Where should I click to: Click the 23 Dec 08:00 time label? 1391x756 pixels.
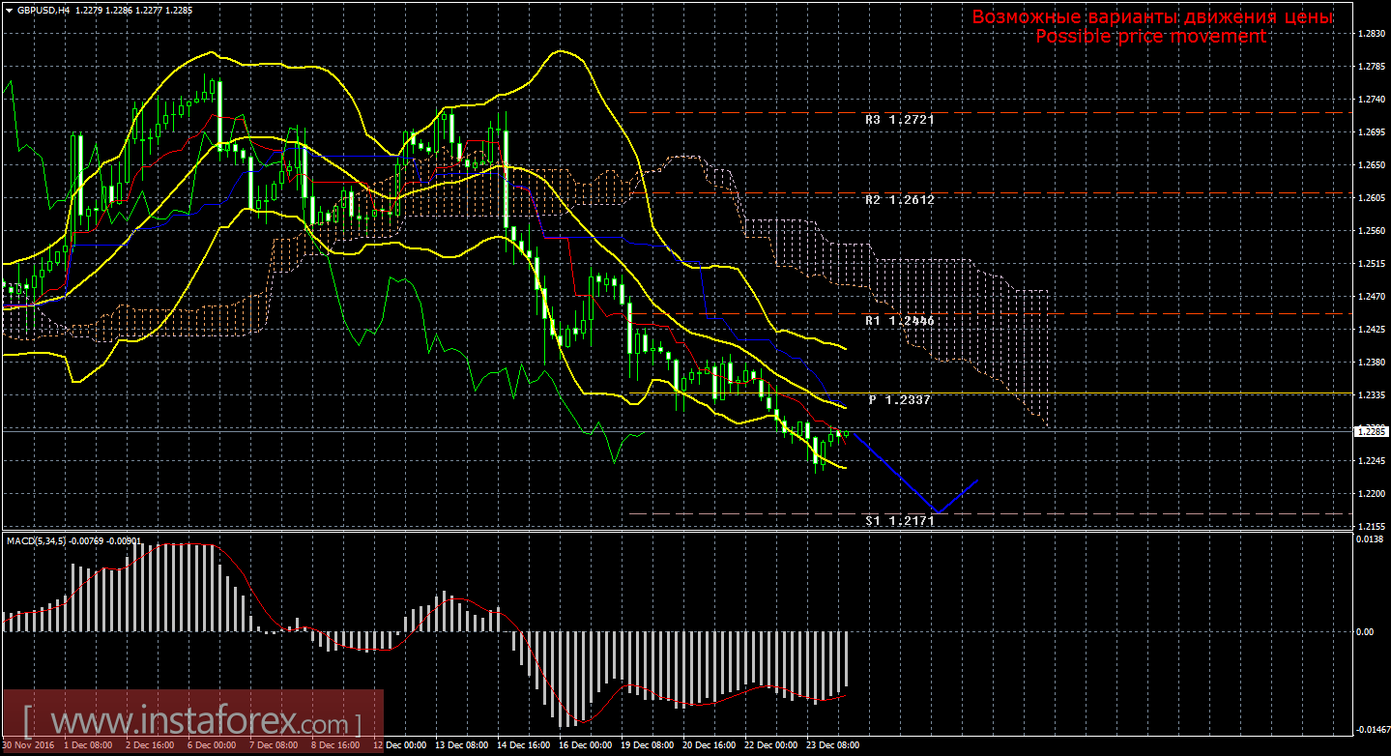tap(831, 745)
